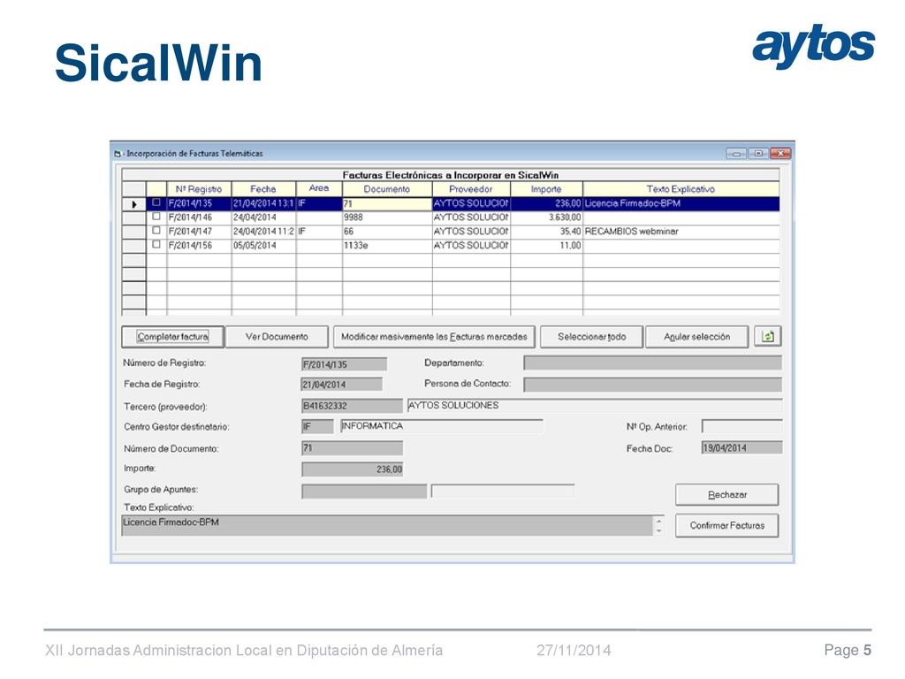Minimize the Incorporación de Facturas window
The image size is (905, 679).
click(x=736, y=154)
